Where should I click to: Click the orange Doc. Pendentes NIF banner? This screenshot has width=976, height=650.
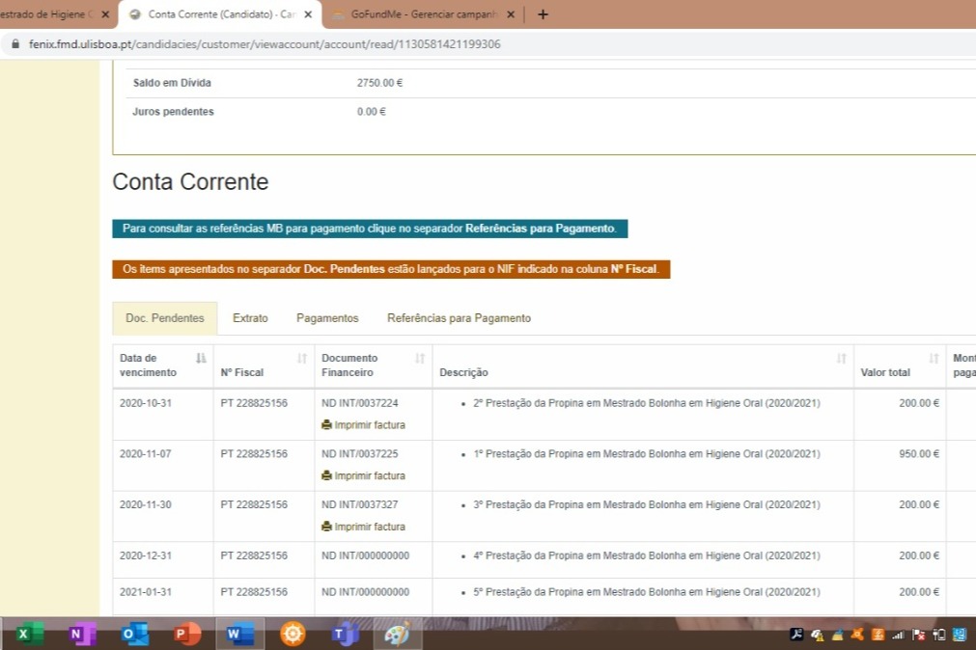tap(391, 269)
